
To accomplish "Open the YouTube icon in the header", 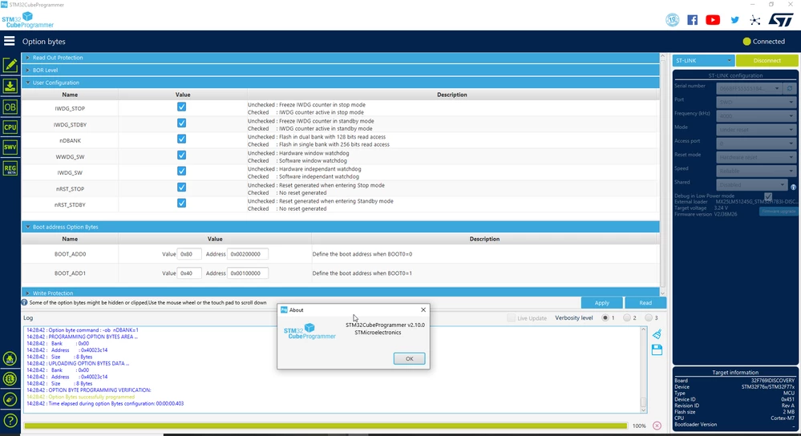I will pyautogui.click(x=713, y=20).
